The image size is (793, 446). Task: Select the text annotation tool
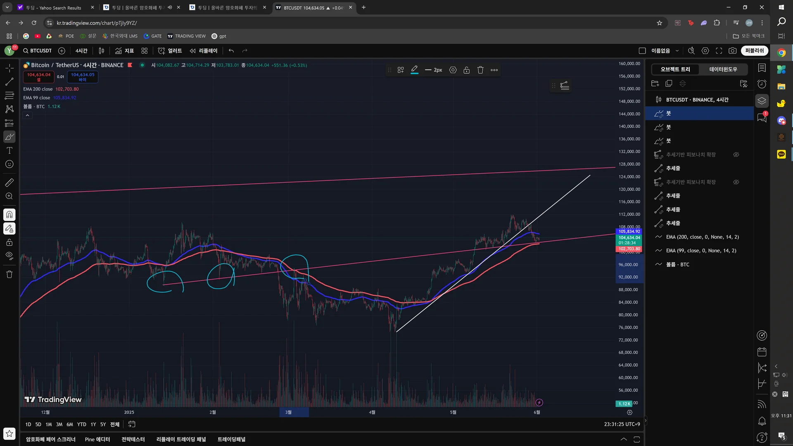tap(9, 151)
